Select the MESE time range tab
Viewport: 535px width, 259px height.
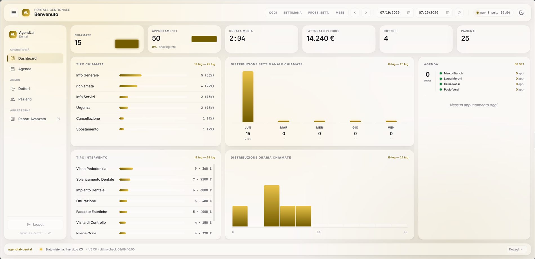point(340,13)
